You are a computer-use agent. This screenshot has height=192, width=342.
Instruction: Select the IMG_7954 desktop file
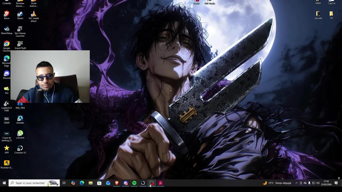click(x=20, y=106)
